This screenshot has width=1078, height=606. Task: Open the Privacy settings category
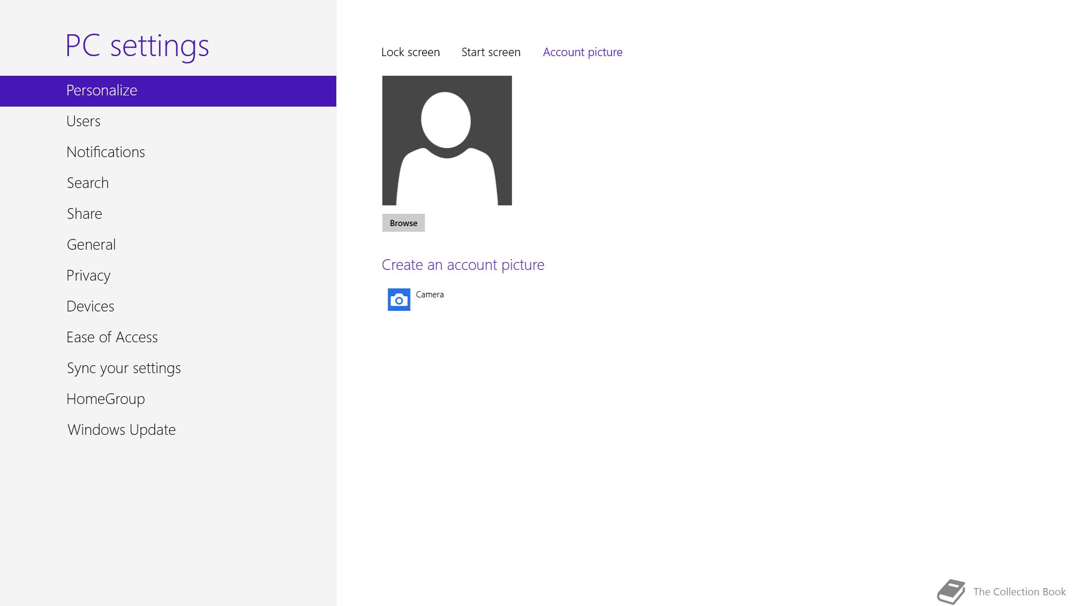tap(168, 276)
